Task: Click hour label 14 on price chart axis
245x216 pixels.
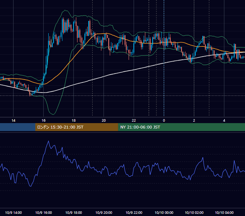Action: [x=13, y=121]
